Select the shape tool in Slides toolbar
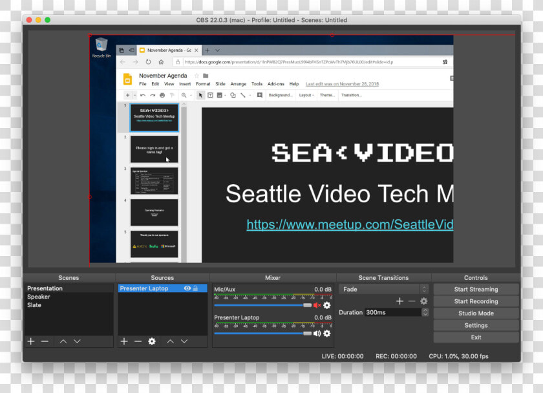 pos(233,95)
